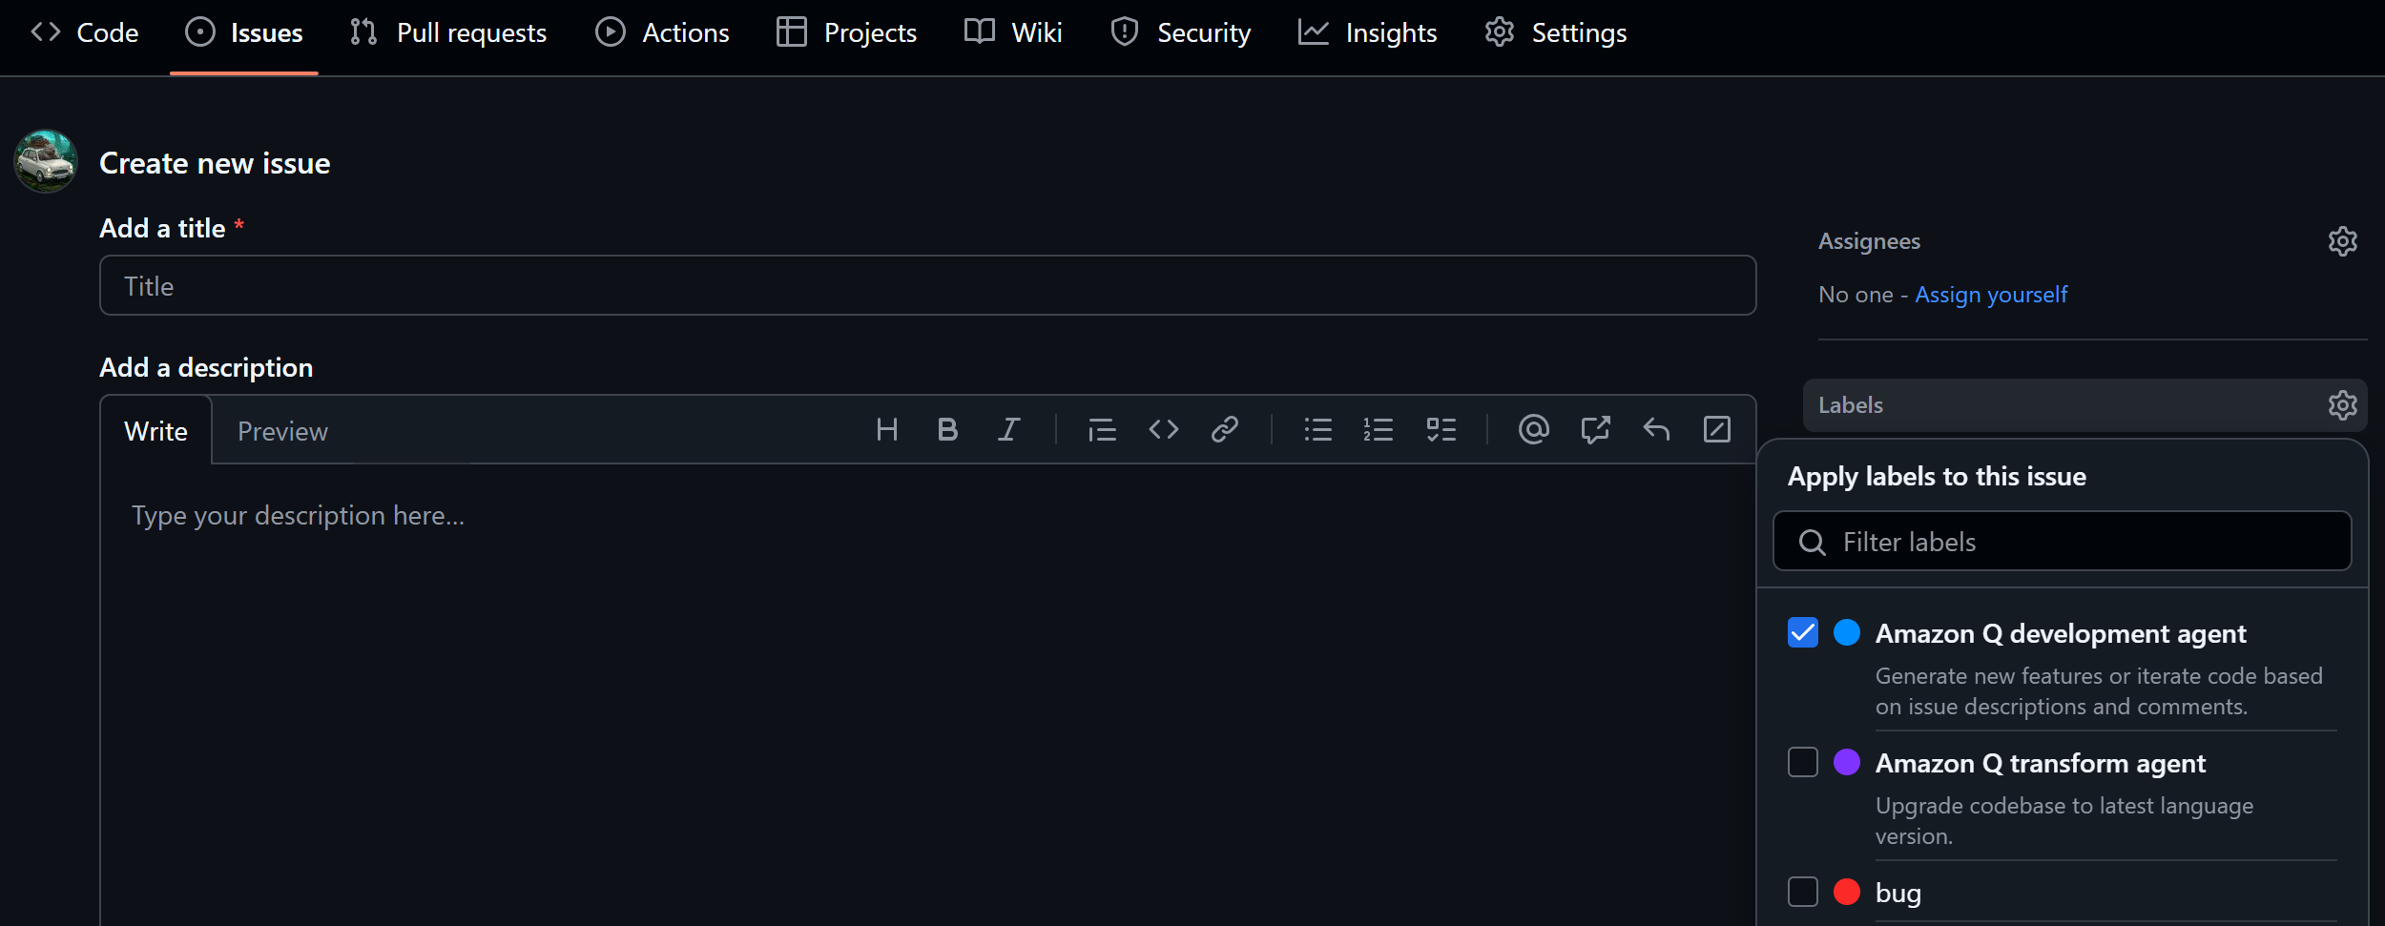Screen dimensions: 2385x926
Task: Click the blue dot beside Amazon Q development agent
Action: click(x=1847, y=632)
